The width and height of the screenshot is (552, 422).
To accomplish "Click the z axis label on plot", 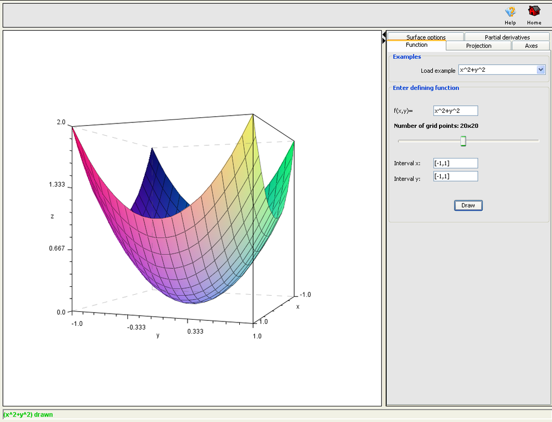I will (x=52, y=216).
